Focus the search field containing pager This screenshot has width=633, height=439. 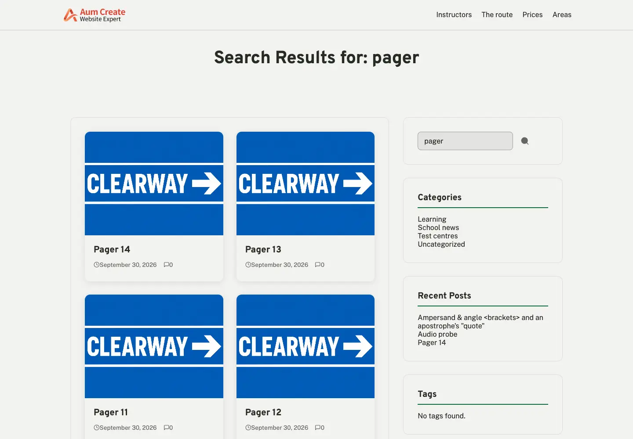pyautogui.click(x=465, y=141)
